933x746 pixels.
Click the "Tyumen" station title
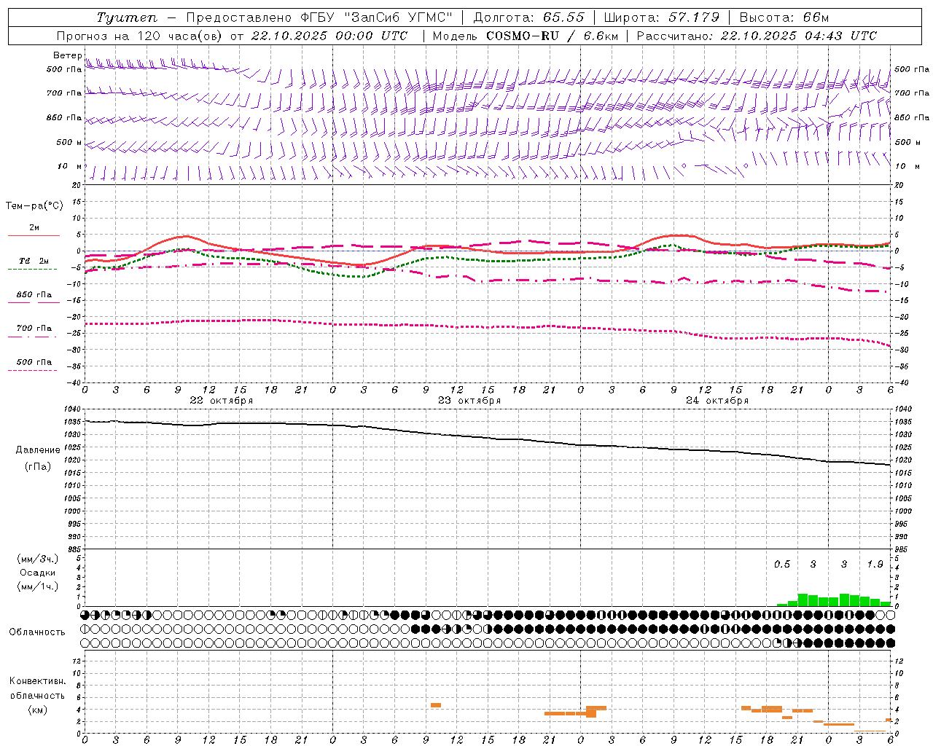(127, 17)
